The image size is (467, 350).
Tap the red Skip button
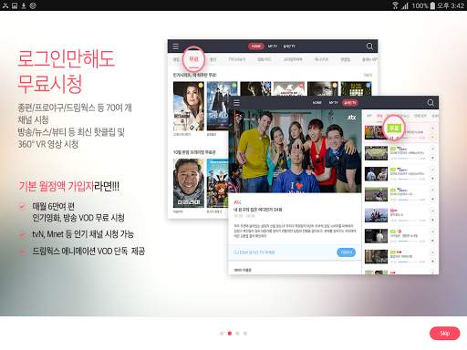click(444, 334)
